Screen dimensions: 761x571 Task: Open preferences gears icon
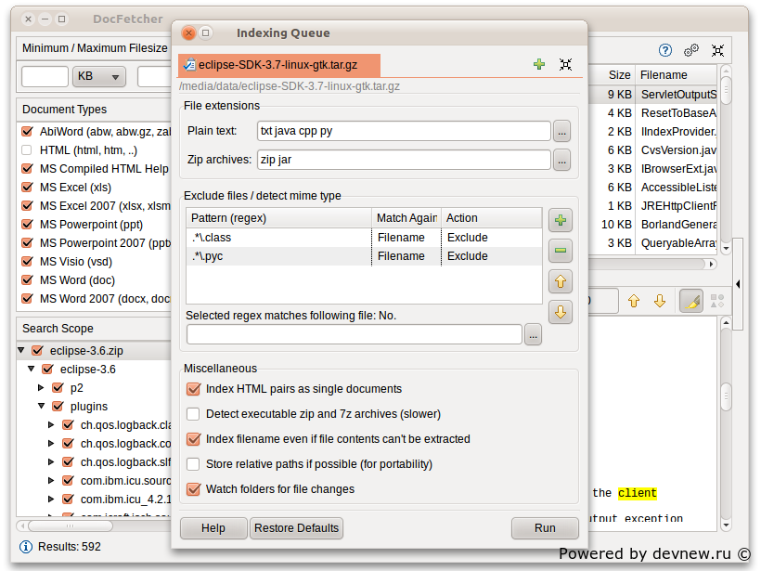pos(691,50)
